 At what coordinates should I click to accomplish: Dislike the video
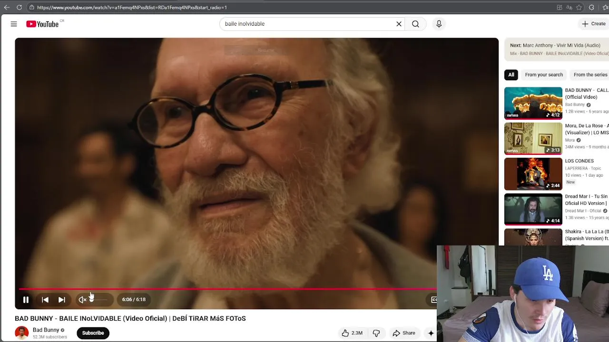[376, 333]
